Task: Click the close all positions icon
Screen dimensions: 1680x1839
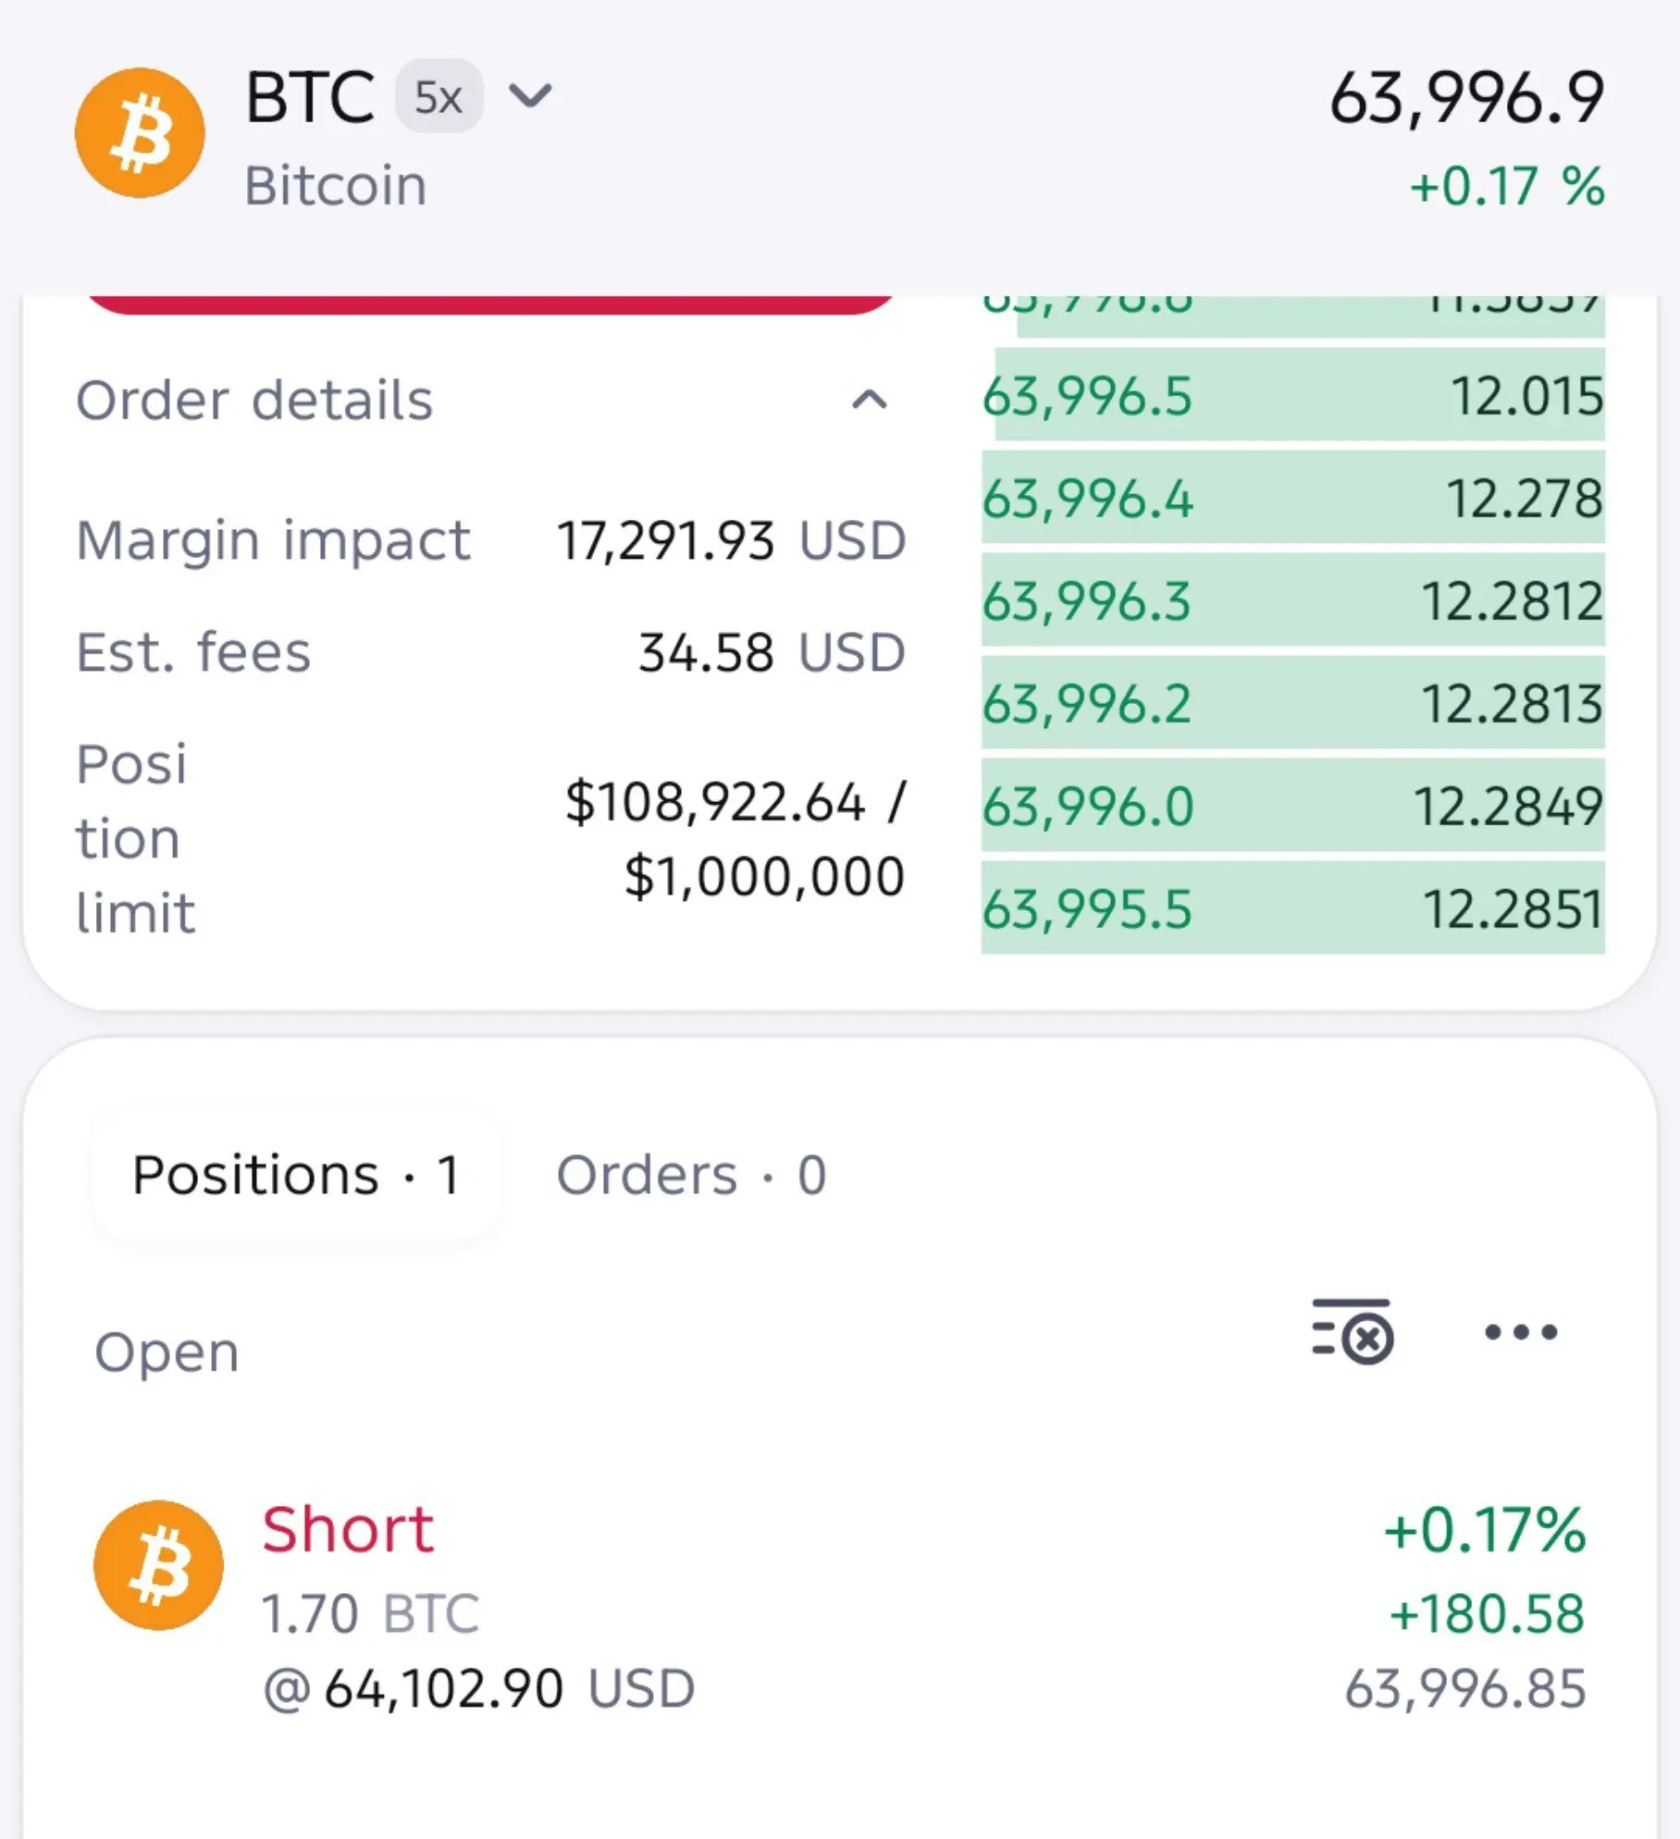Action: [1353, 1331]
